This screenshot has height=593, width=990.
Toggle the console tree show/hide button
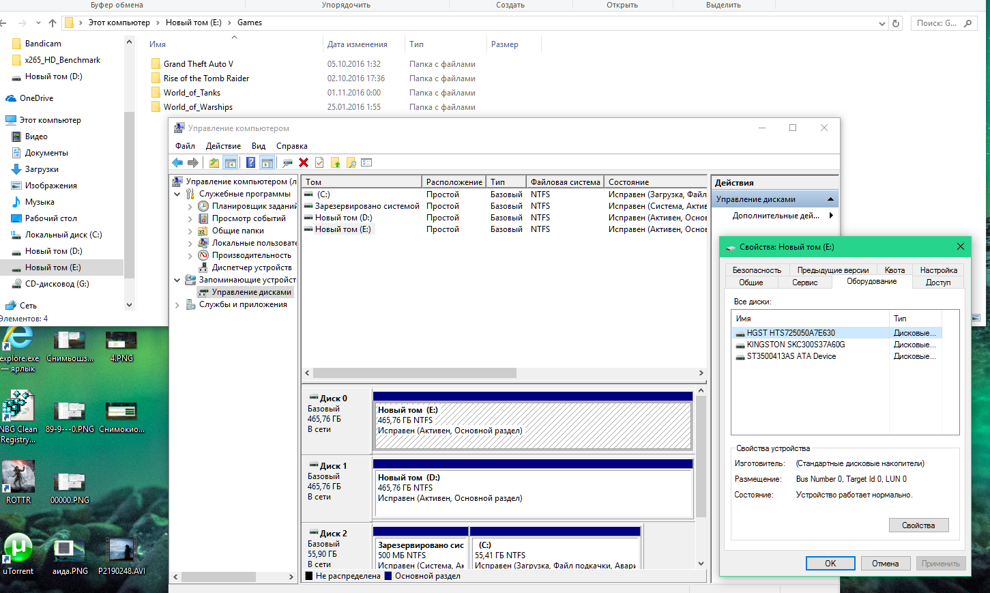pyautogui.click(x=231, y=162)
